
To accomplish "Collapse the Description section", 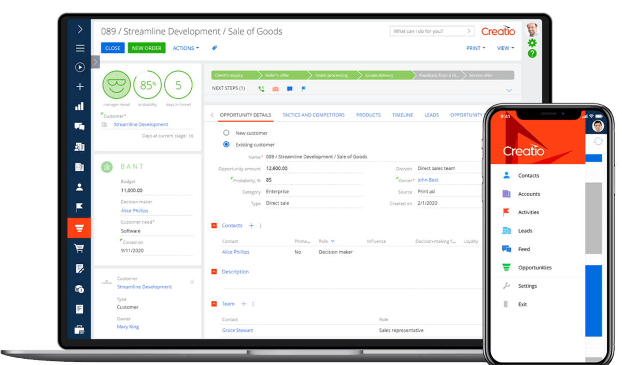I will pos(214,272).
